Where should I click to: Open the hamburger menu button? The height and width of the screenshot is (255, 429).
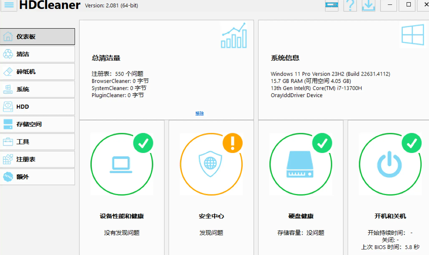click(x=9, y=5)
